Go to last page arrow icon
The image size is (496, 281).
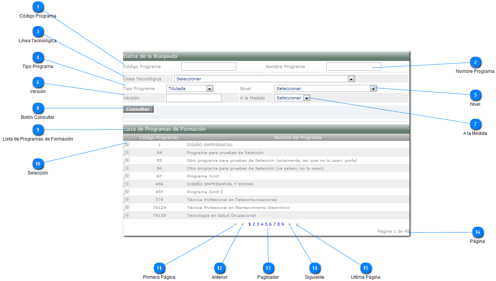point(297,225)
